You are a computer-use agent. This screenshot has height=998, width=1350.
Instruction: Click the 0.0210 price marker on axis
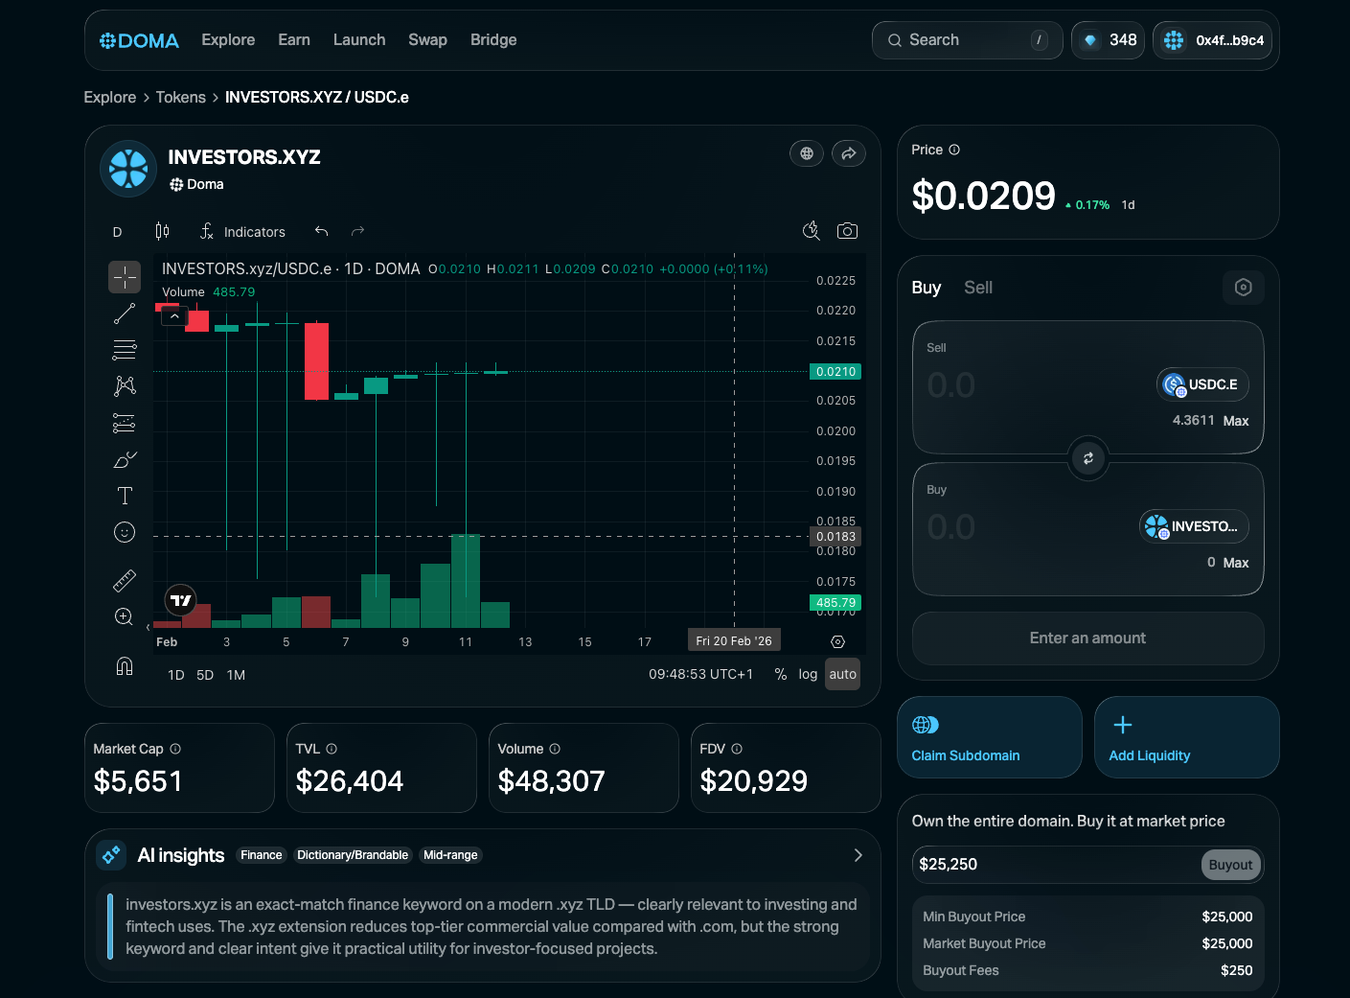click(x=835, y=372)
